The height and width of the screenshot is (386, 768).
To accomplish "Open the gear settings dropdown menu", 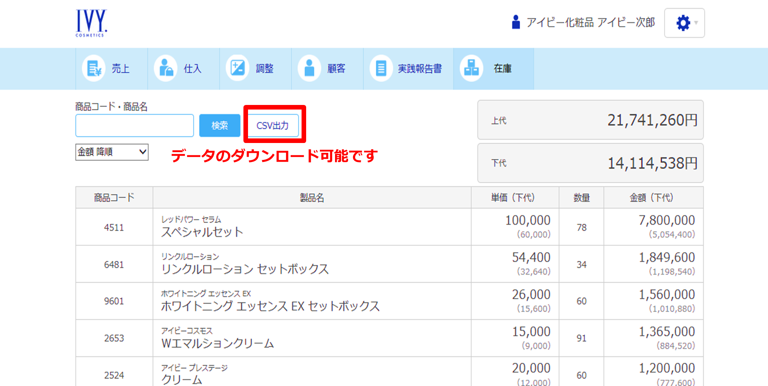I will [x=684, y=23].
